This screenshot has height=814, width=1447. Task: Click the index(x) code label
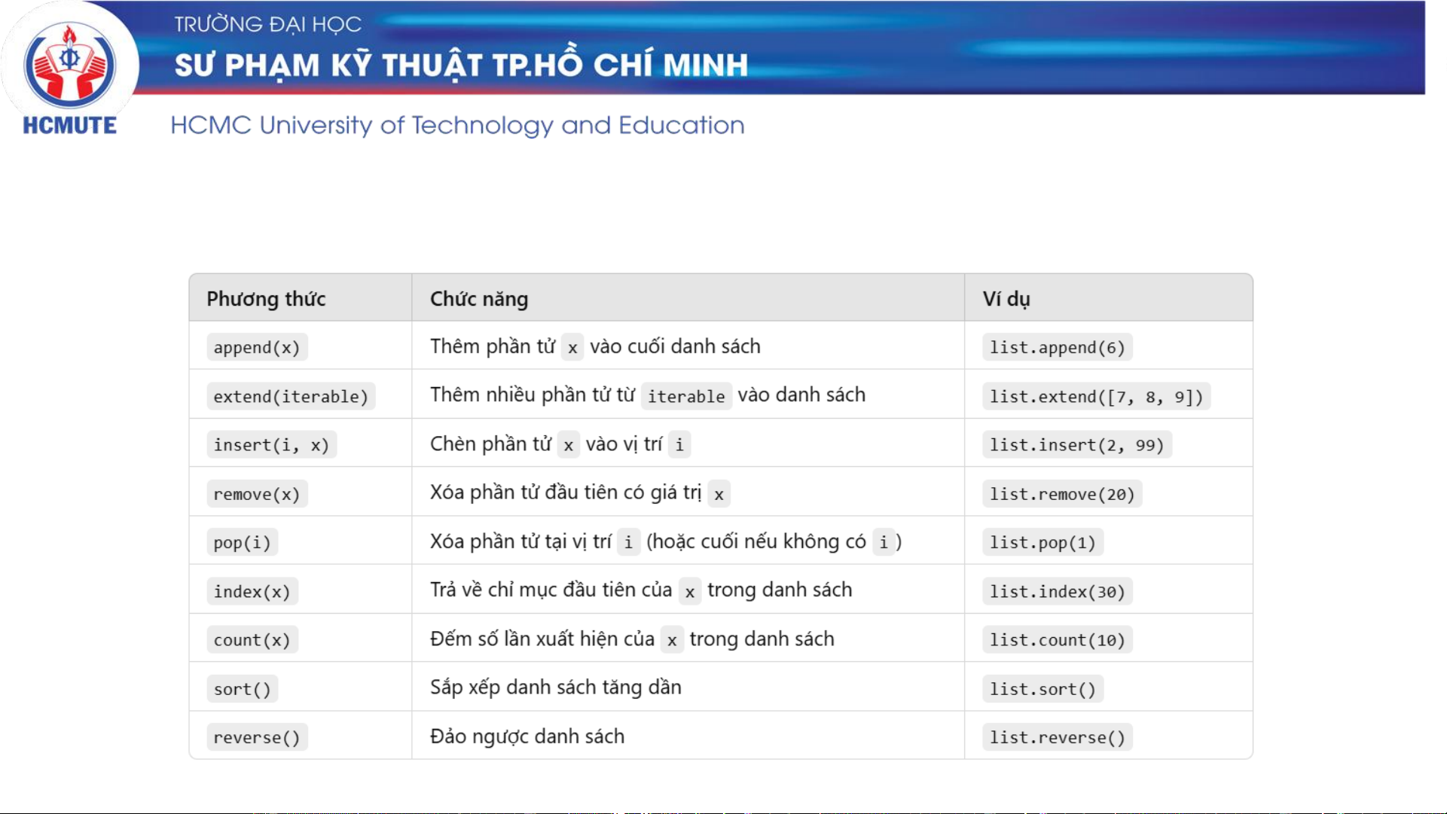(x=252, y=591)
